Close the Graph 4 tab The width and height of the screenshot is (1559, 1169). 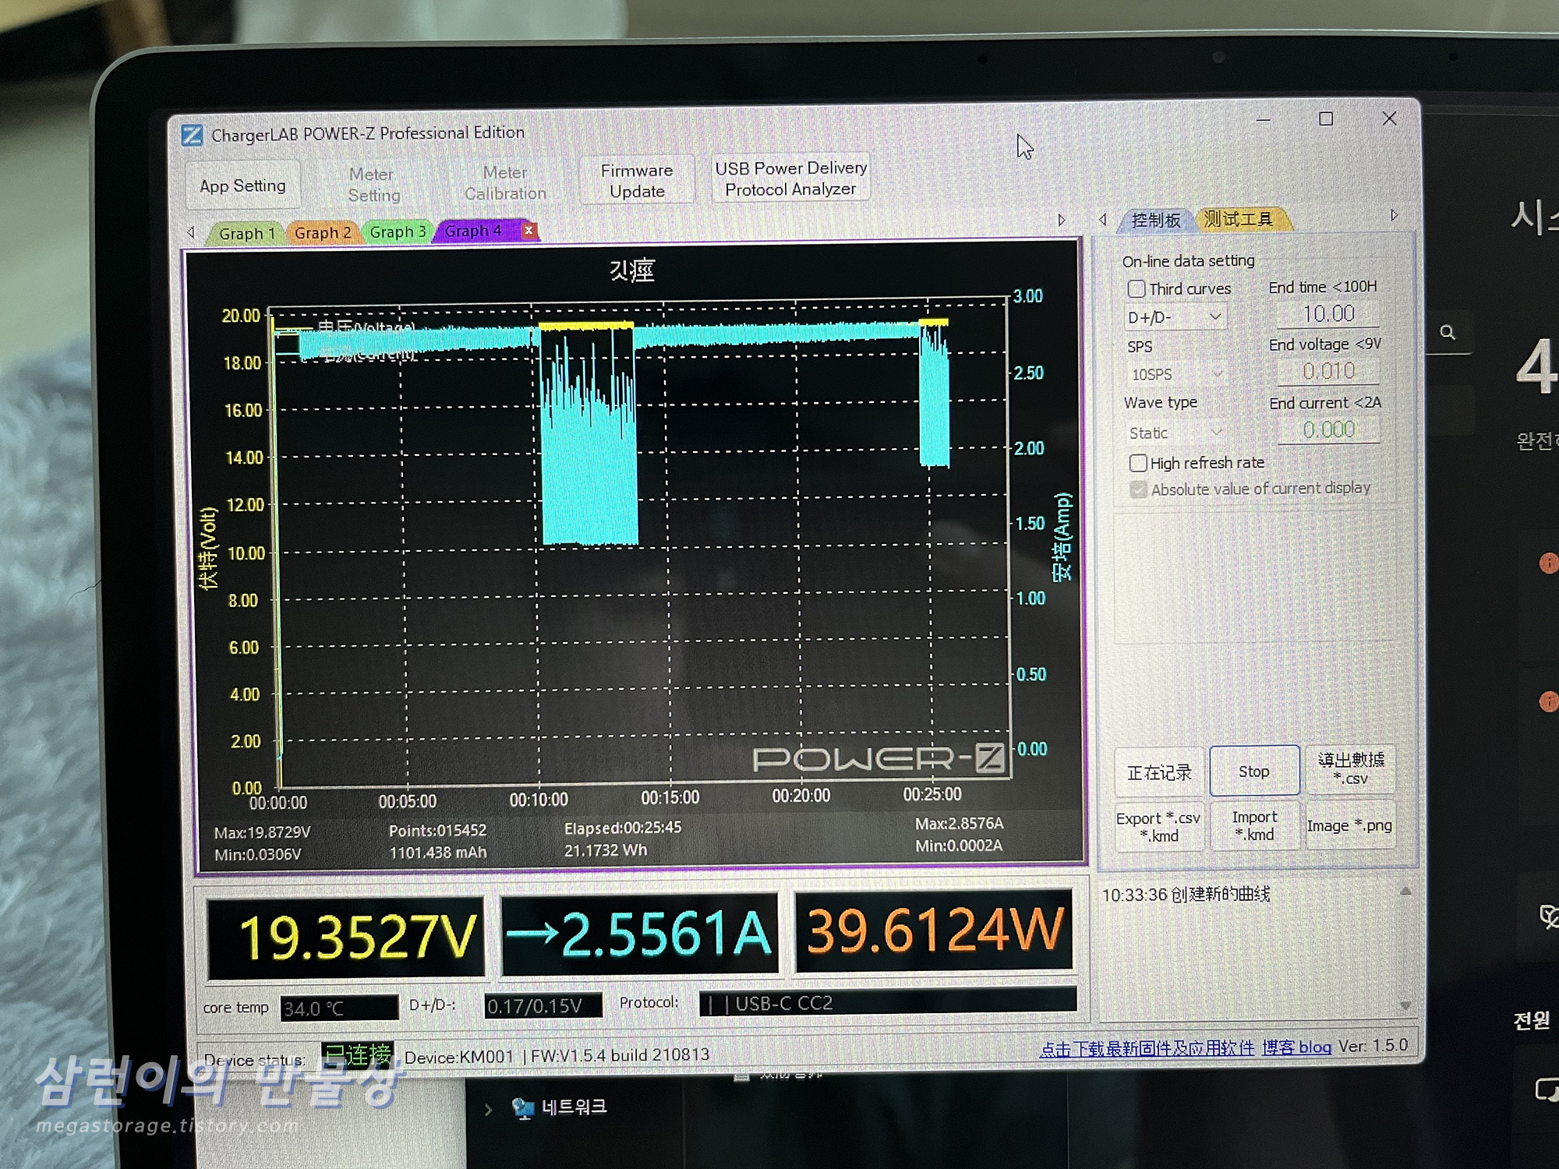[529, 230]
